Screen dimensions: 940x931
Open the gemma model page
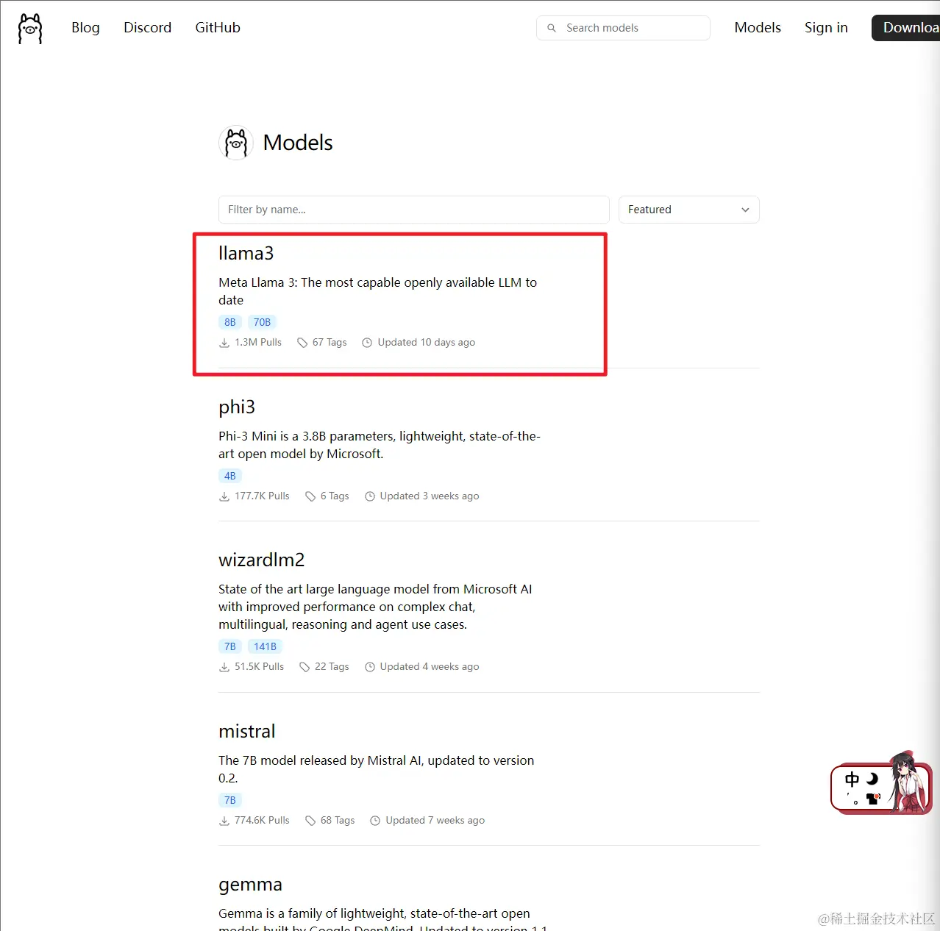[250, 885]
